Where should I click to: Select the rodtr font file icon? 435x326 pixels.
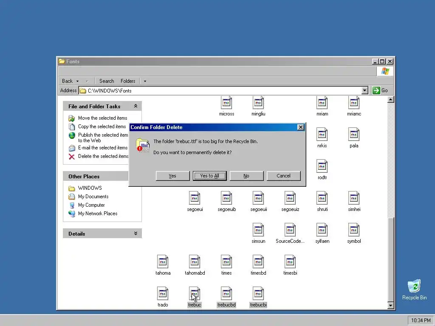[x=322, y=166]
